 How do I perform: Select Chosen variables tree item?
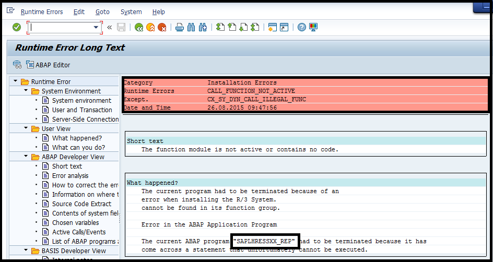tap(75, 223)
